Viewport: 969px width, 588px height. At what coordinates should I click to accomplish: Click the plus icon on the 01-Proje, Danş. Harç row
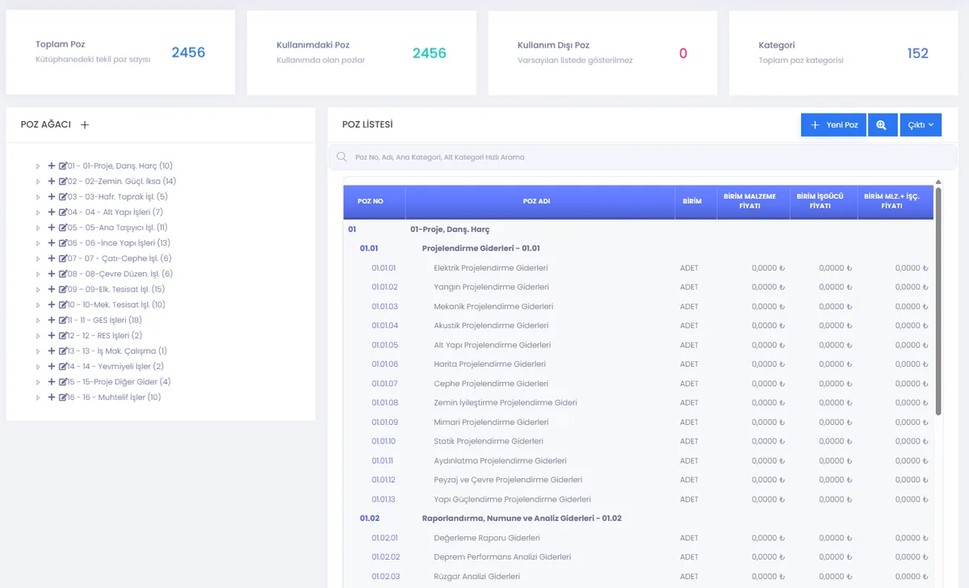coord(52,166)
